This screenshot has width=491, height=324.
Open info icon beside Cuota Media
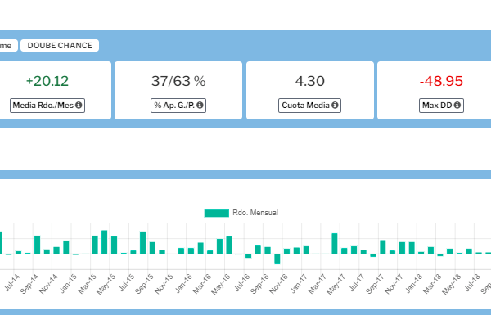pos(335,106)
